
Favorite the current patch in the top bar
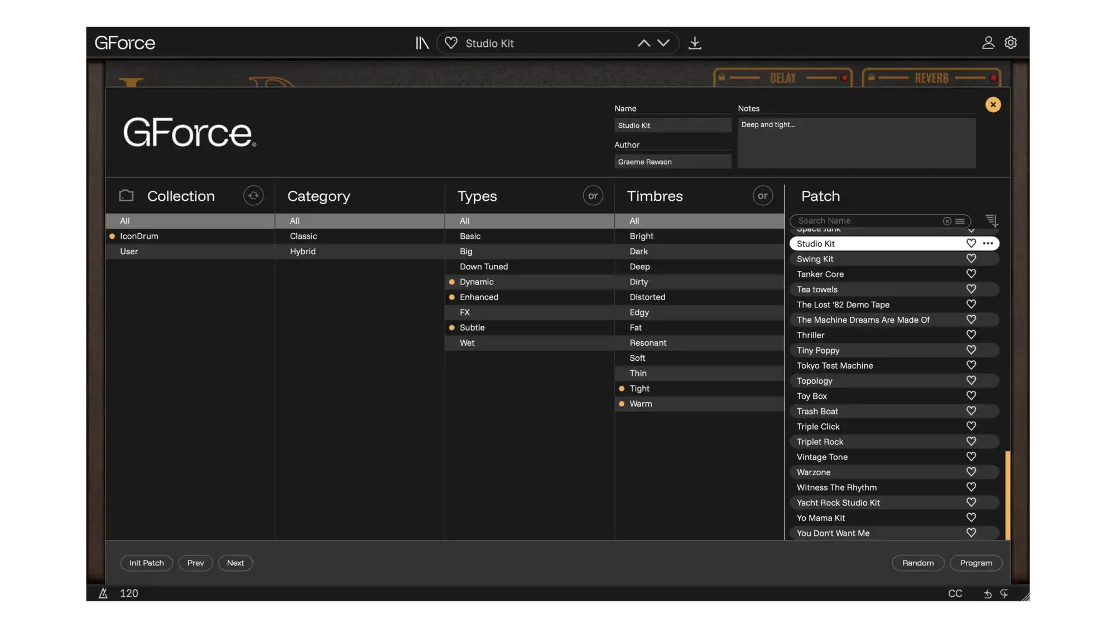pyautogui.click(x=451, y=43)
